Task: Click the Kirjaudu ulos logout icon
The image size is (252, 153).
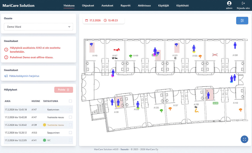Action: 243,4
